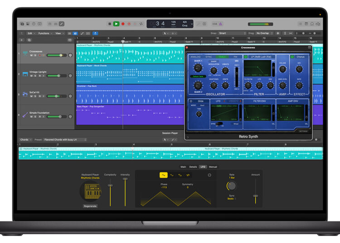Toggle the Flex button in tracks menu bar
Image resolution: width=340 pixels, height=243 pixels.
coord(88,34)
